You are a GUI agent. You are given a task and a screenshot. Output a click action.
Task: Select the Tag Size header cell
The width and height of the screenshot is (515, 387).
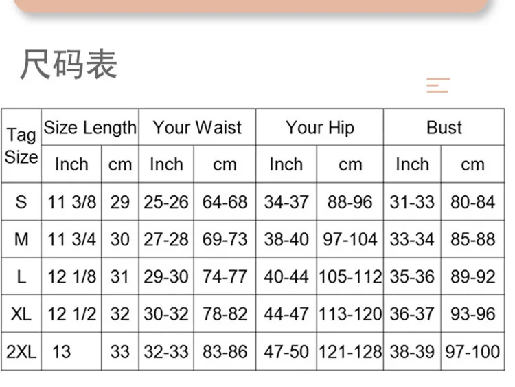(21, 146)
